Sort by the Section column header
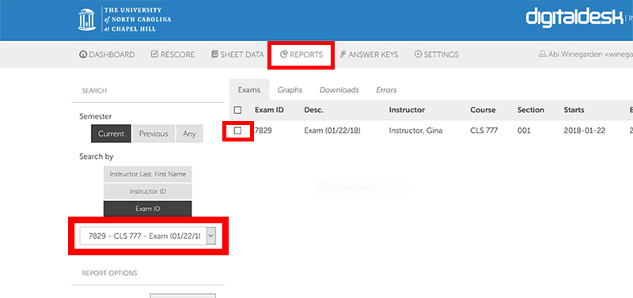The height and width of the screenshot is (298, 633). (531, 110)
